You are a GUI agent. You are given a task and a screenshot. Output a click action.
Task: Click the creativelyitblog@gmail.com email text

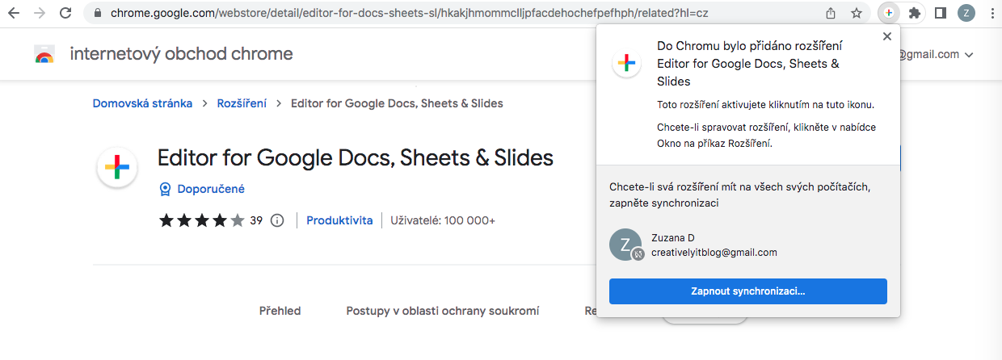(714, 253)
